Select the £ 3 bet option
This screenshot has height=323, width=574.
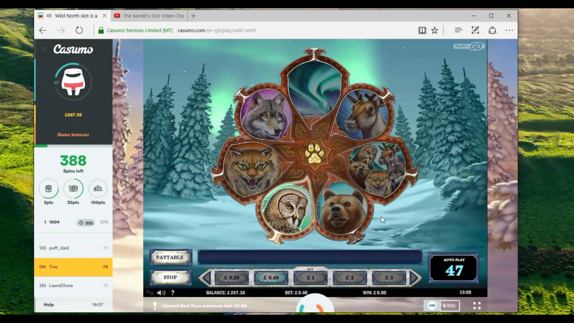(389, 278)
